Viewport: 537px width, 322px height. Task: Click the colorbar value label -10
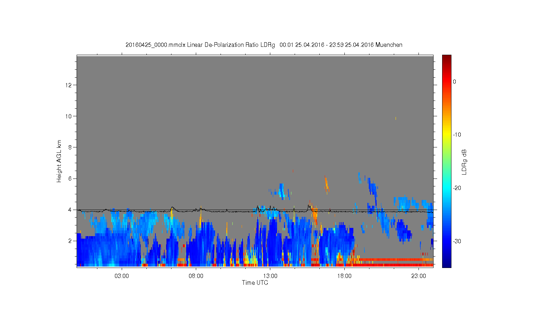457,135
